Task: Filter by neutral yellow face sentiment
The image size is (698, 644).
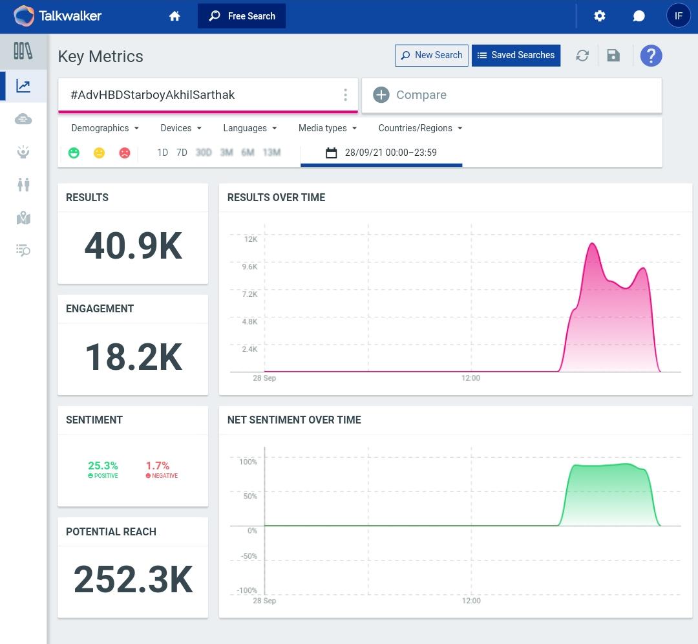Action: point(100,153)
